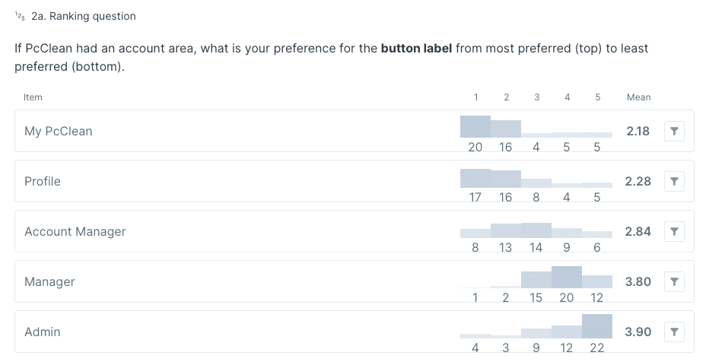Click the Item column header

33,97
